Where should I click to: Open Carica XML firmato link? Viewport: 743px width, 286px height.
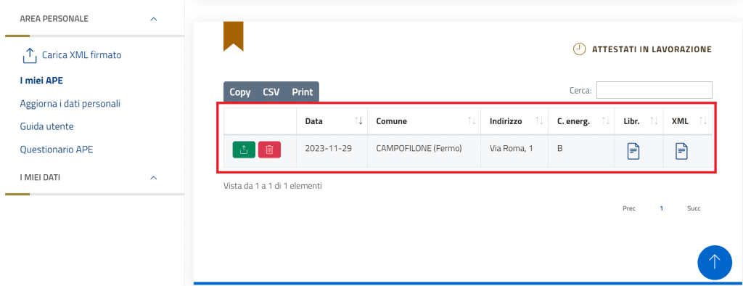click(81, 55)
